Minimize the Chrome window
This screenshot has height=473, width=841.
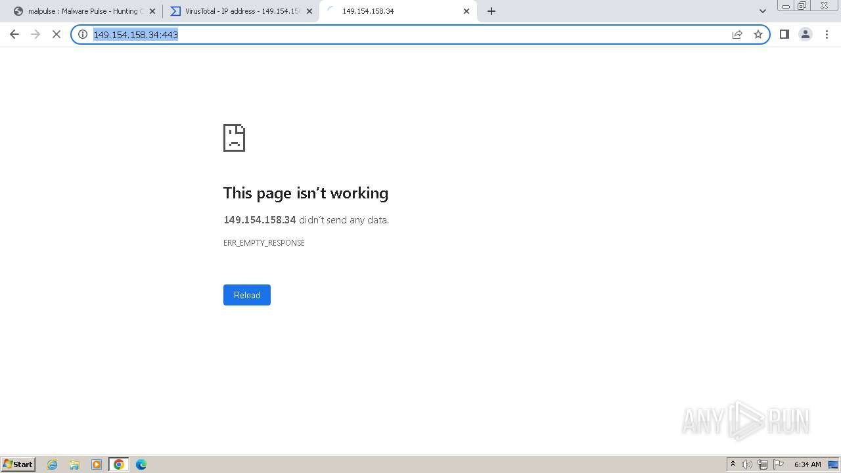click(786, 6)
